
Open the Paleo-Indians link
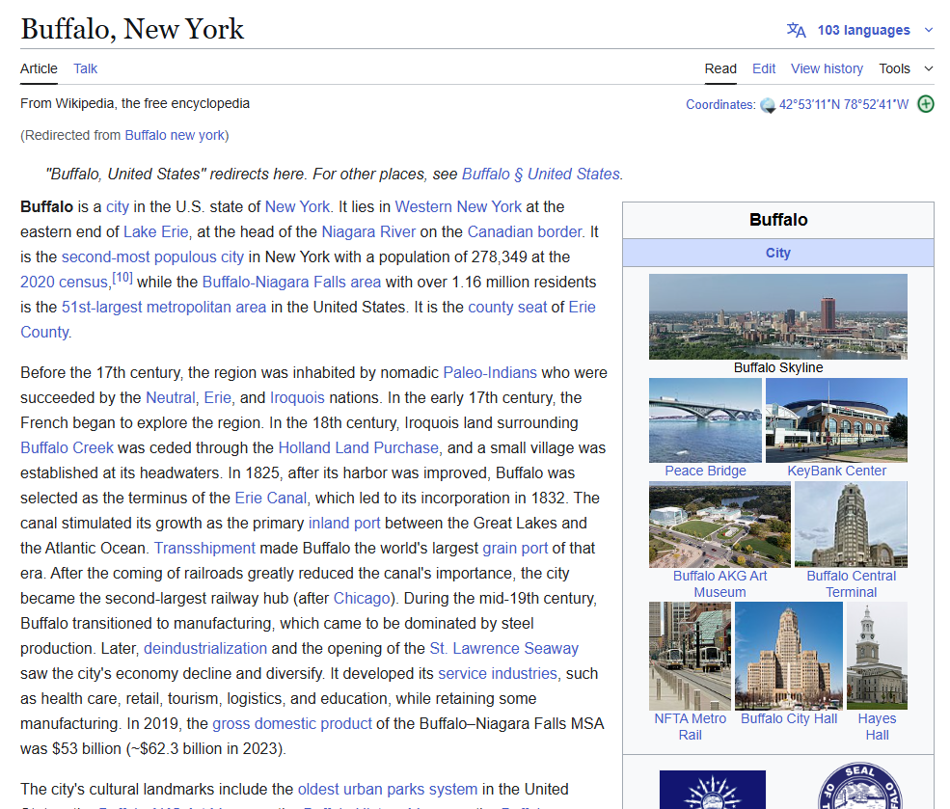point(490,372)
